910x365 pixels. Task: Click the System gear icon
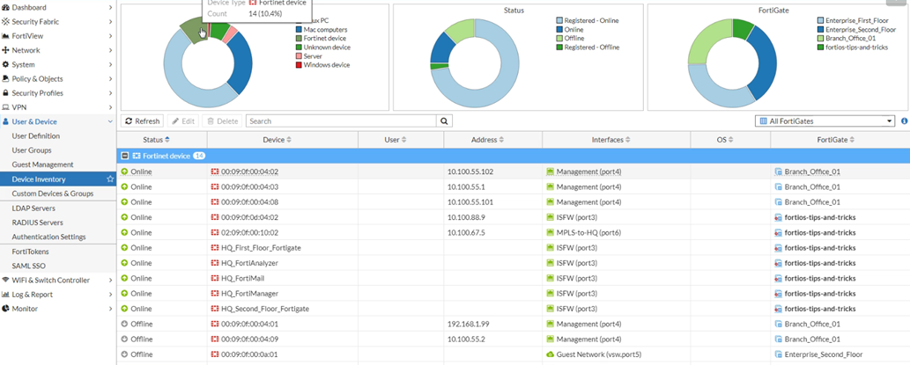point(6,64)
